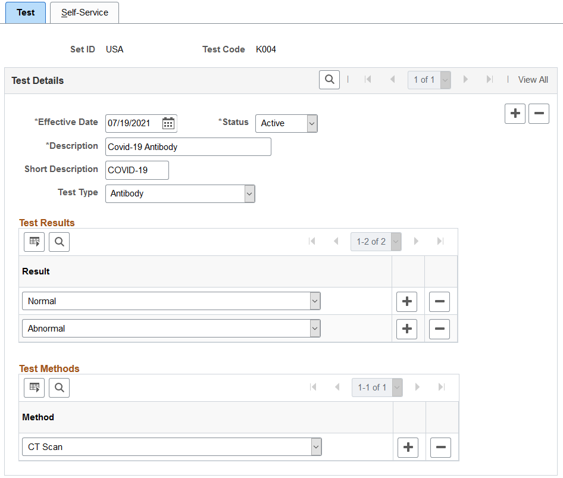Expand the CT Scan method dropdown
The image size is (563, 478).
click(x=172, y=447)
